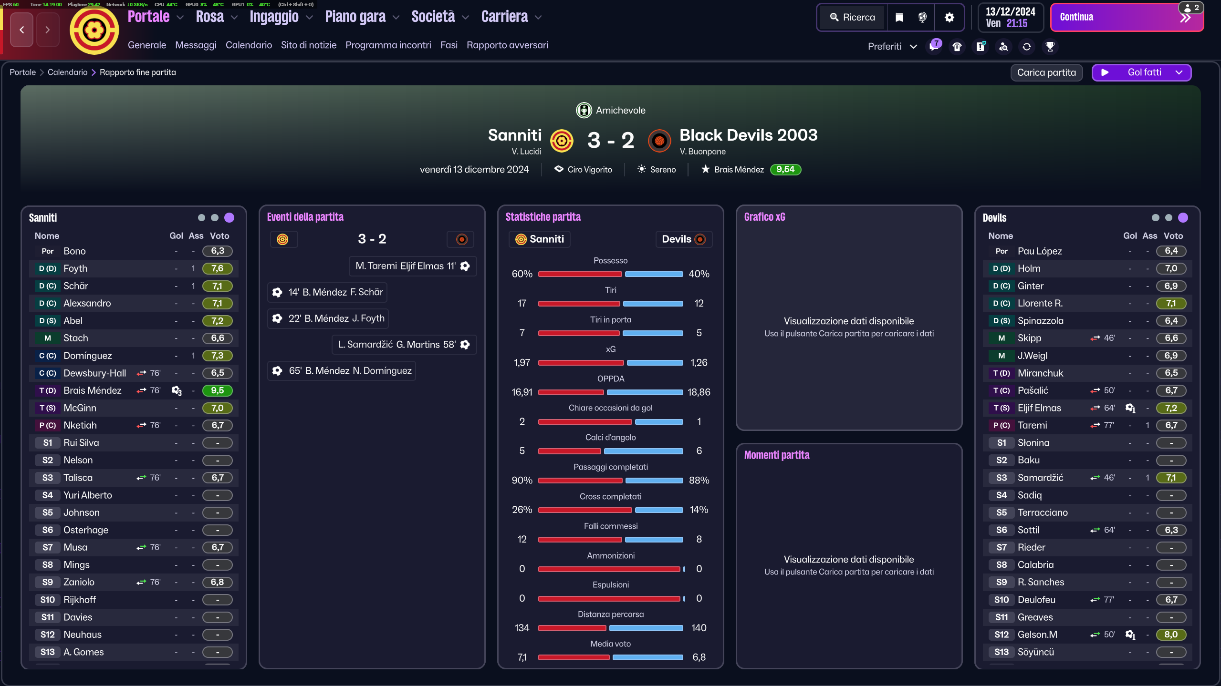Click the Possesso Sanniti red bar
The width and height of the screenshot is (1221, 686).
[580, 274]
